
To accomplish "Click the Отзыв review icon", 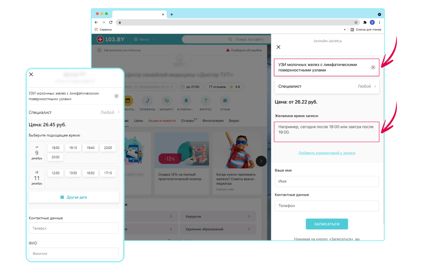I will pyautogui.click(x=225, y=101).
